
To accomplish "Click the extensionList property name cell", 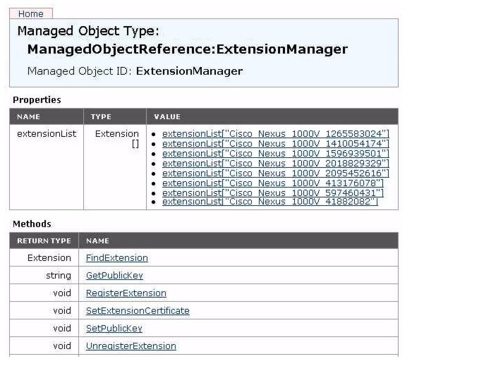I will pos(47,167).
